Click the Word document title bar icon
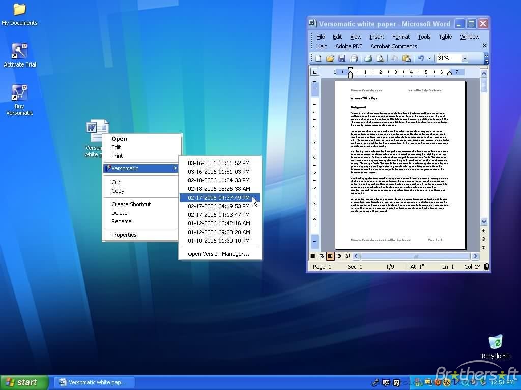 [x=313, y=23]
